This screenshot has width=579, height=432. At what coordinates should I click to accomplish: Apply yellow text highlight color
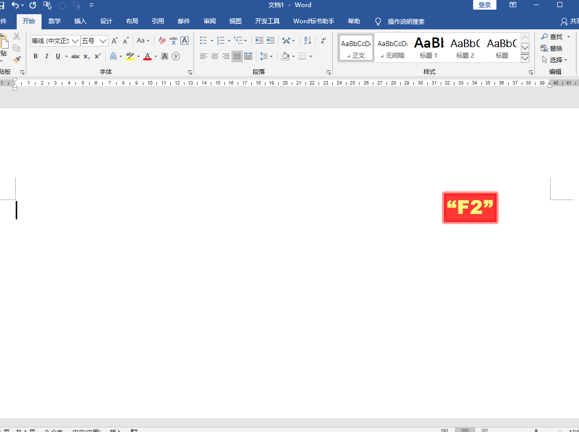130,56
